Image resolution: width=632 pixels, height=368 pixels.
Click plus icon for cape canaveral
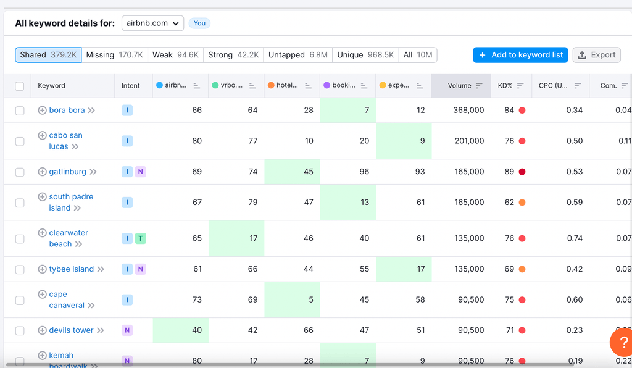point(43,295)
